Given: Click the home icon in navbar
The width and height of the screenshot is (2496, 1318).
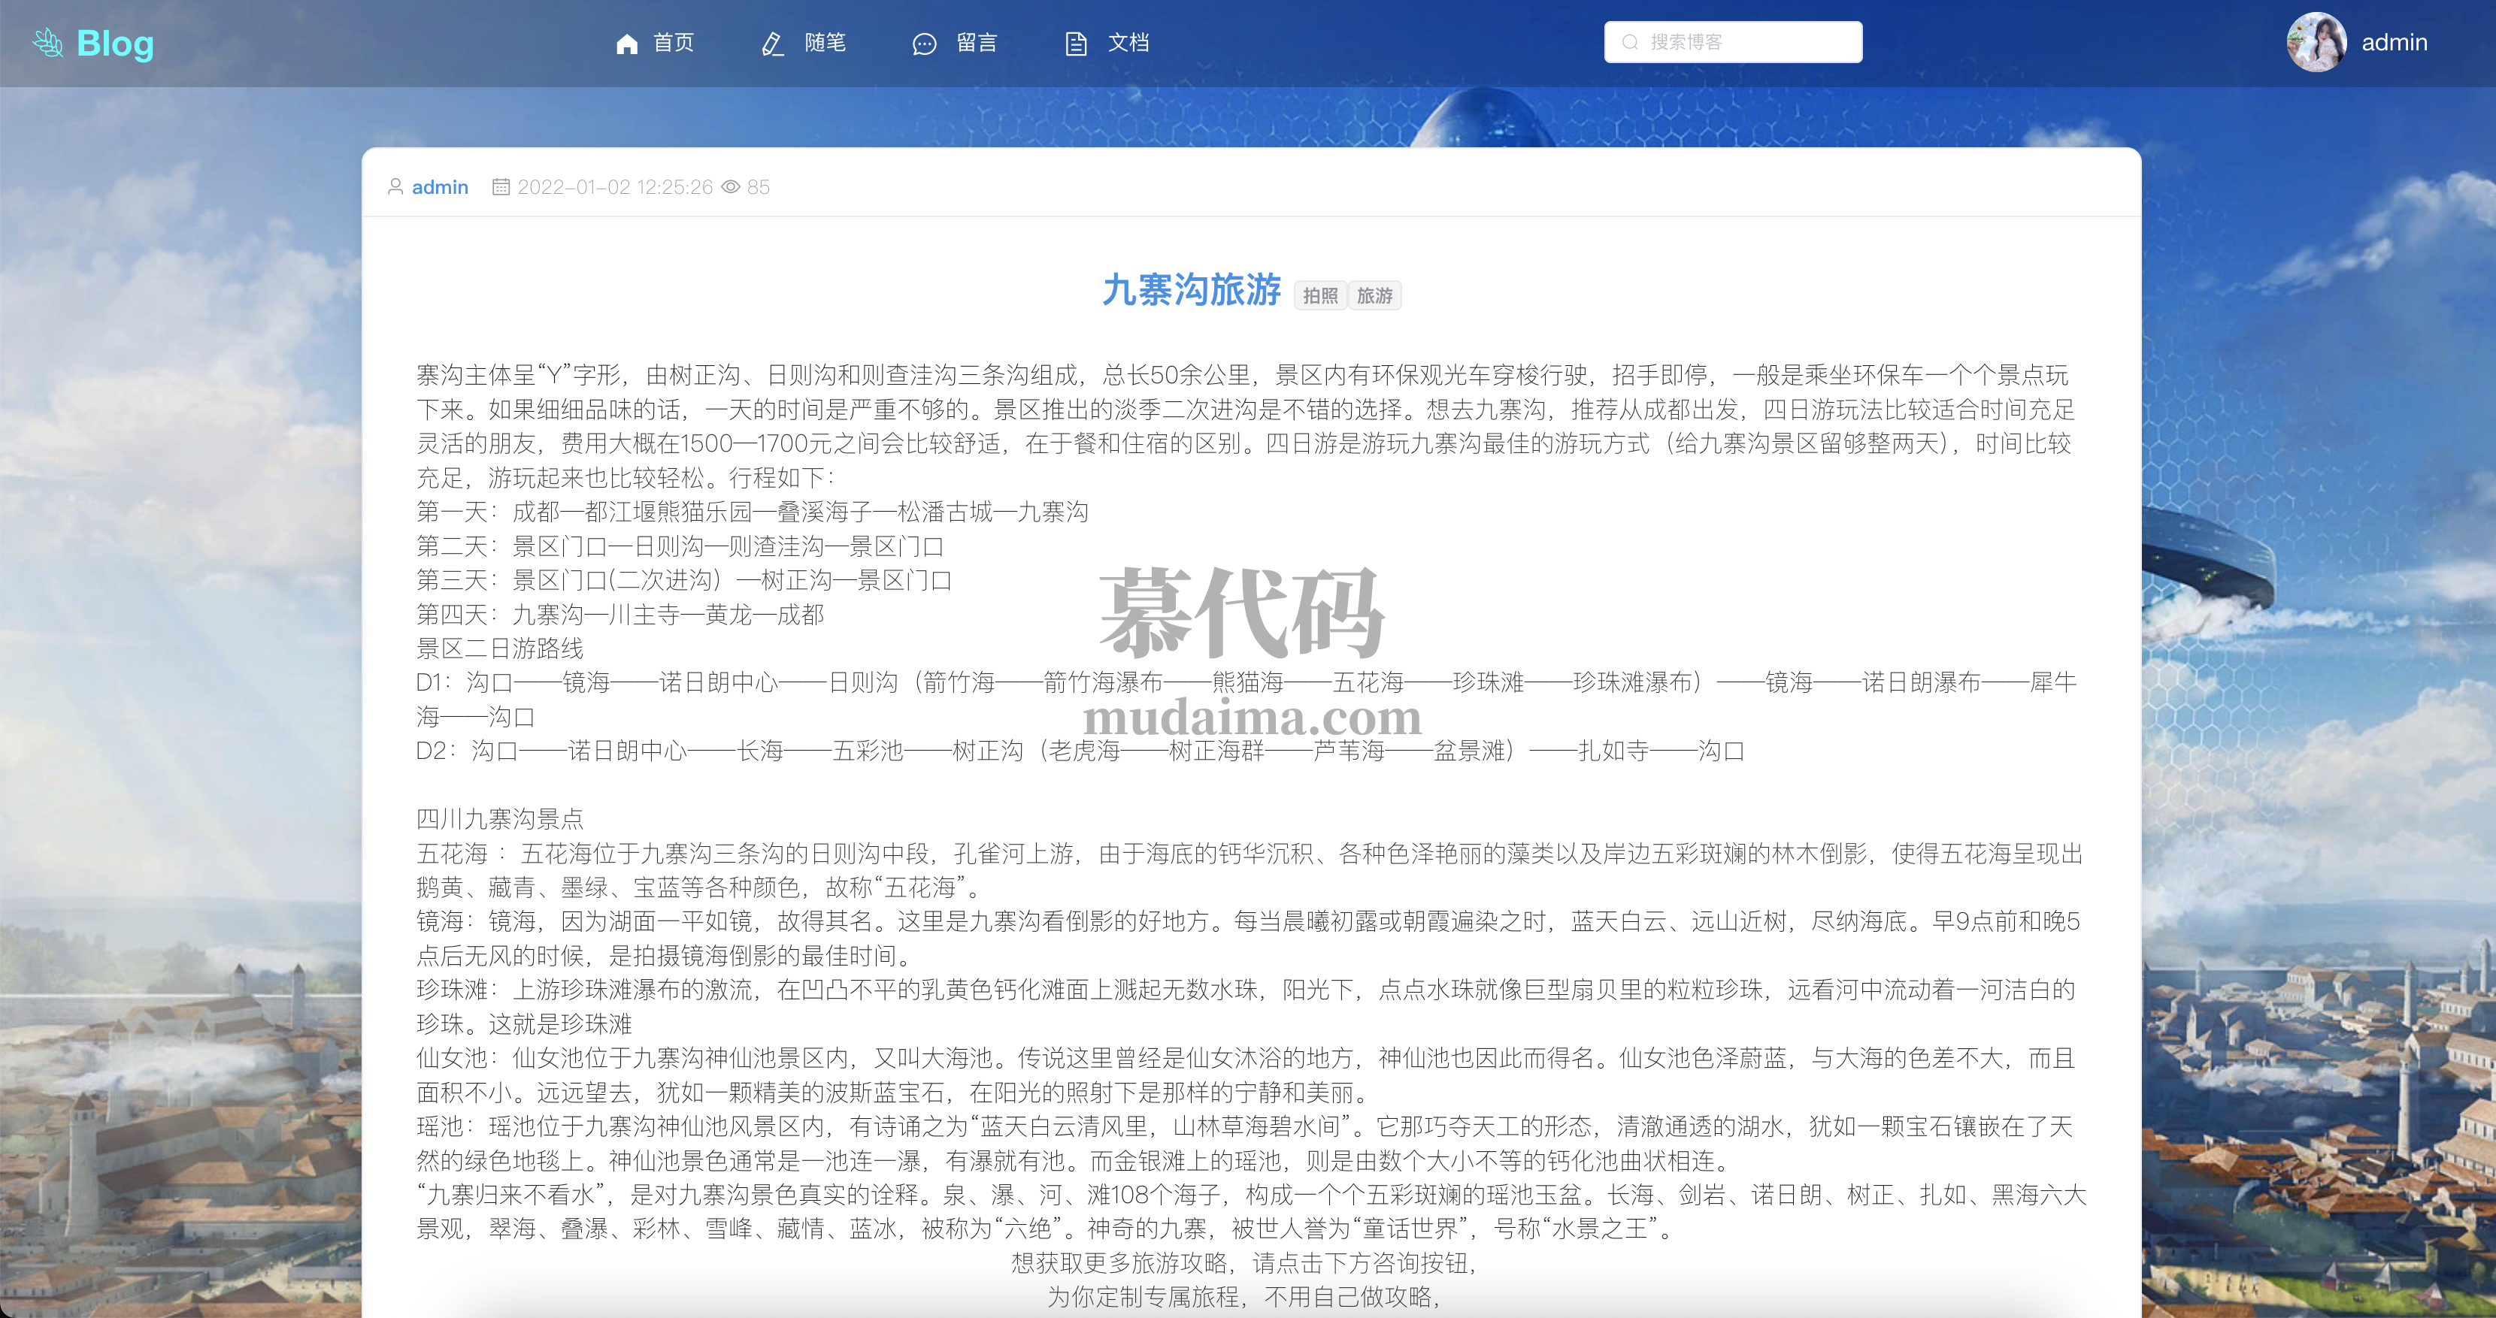Looking at the screenshot, I should click(x=627, y=44).
